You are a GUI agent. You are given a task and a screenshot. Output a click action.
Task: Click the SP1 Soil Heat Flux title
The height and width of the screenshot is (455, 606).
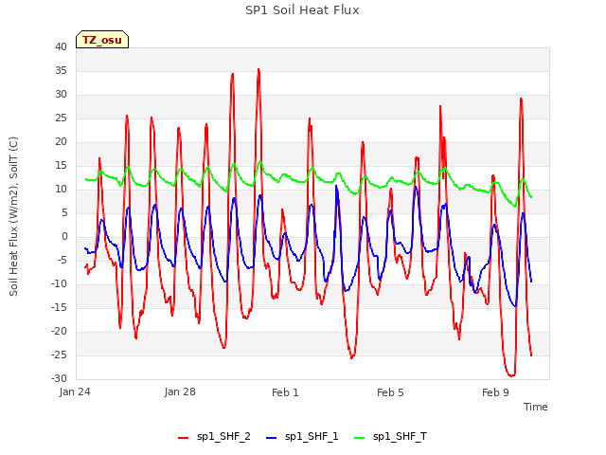click(x=302, y=10)
